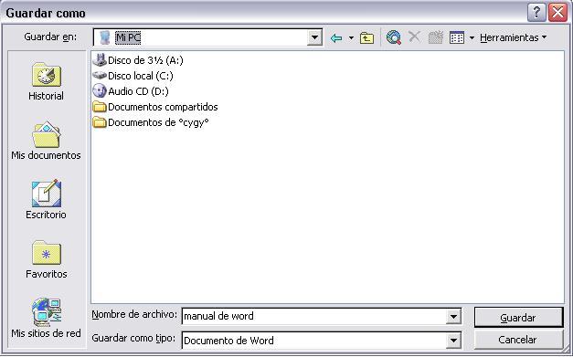Viewport: 573px width, 357px height.
Task: Open Favoritos in the places bar
Action: point(46,259)
